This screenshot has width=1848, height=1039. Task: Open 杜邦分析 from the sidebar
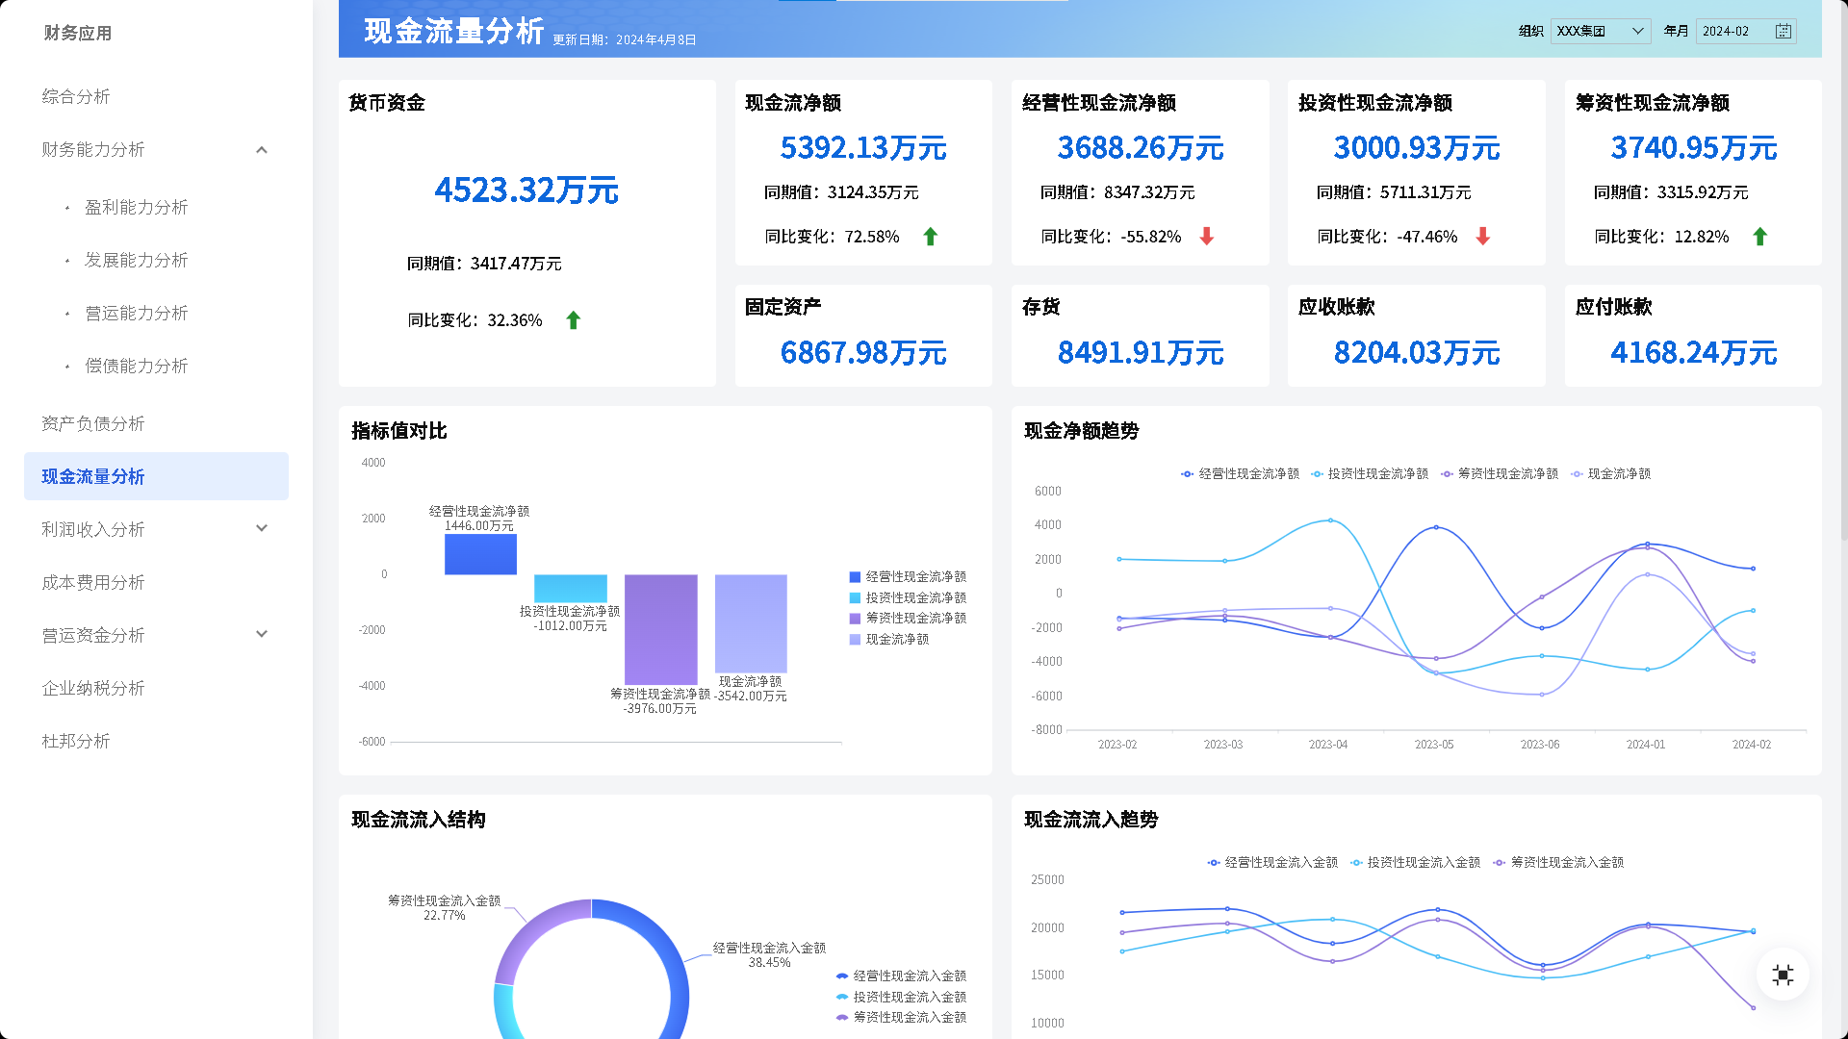click(76, 742)
